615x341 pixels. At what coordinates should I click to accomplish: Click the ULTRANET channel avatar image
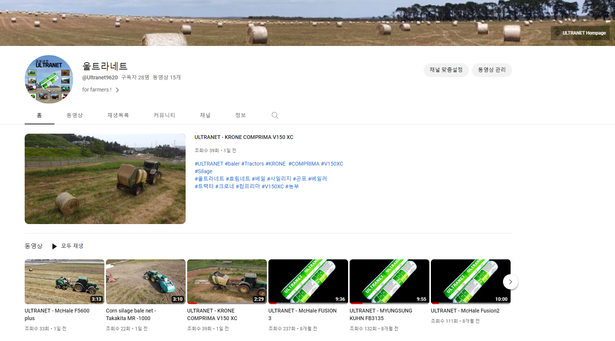point(49,79)
